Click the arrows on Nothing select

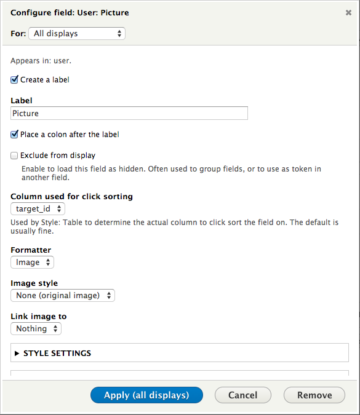tap(55, 329)
